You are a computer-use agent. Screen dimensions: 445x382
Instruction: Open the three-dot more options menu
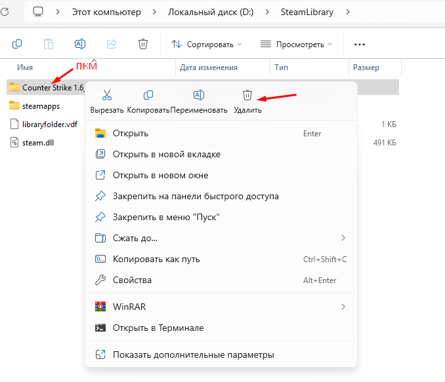[x=360, y=45]
